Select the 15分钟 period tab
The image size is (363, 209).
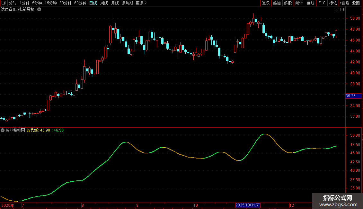51,3
